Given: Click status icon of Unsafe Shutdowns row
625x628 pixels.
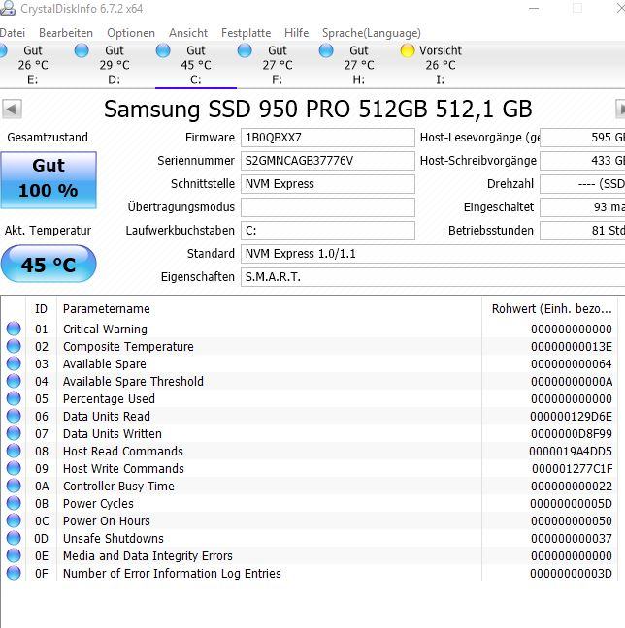Looking at the screenshot, I should [14, 538].
